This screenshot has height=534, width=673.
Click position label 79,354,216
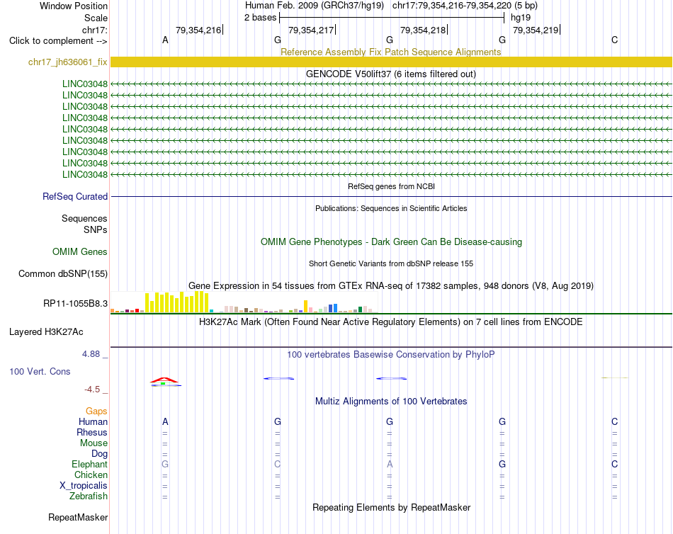coord(198,30)
